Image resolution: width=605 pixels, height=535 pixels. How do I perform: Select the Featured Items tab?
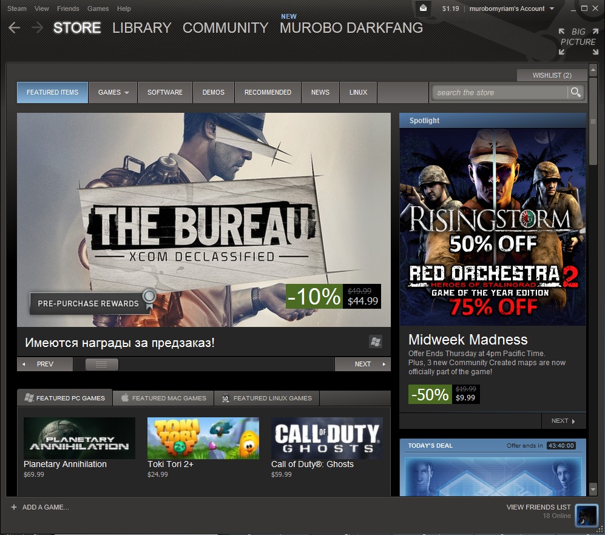click(52, 93)
